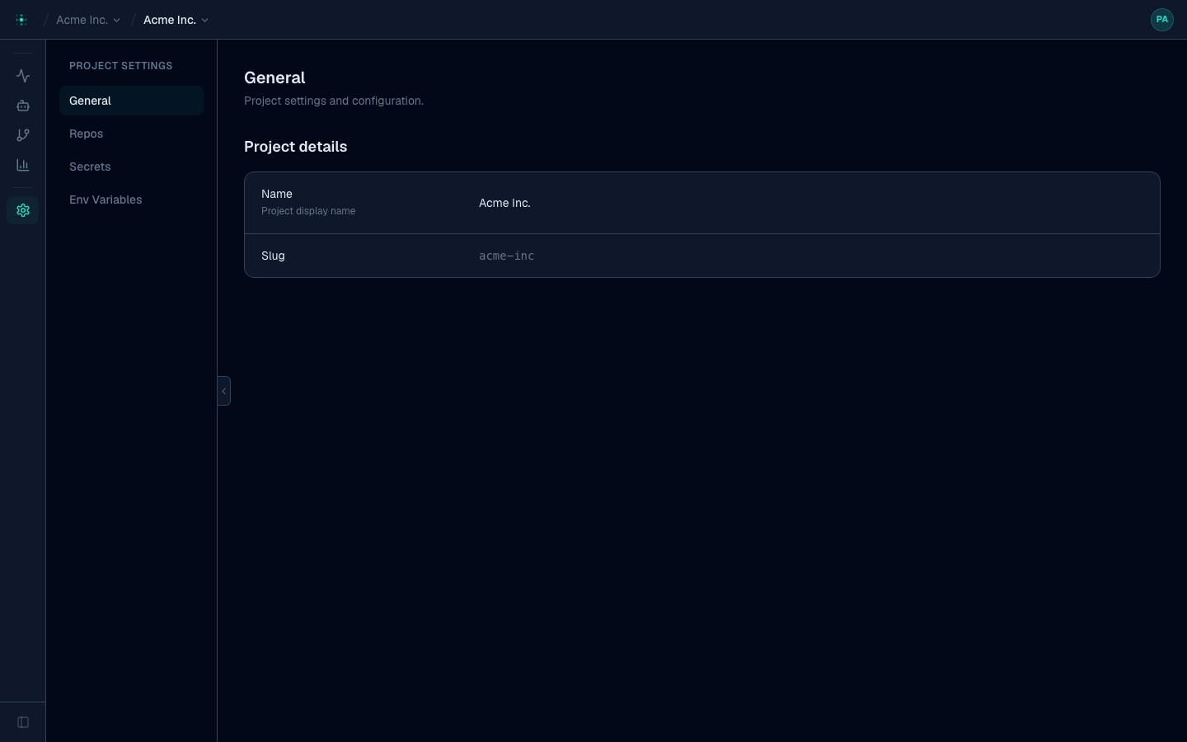Click the PROJECT SETTINGS header label

[120, 66]
